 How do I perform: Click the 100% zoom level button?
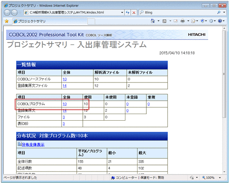[x=209, y=177]
